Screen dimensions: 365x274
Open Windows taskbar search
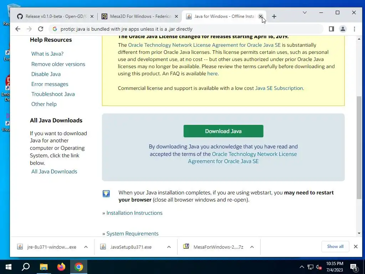pyautogui.click(x=26, y=267)
